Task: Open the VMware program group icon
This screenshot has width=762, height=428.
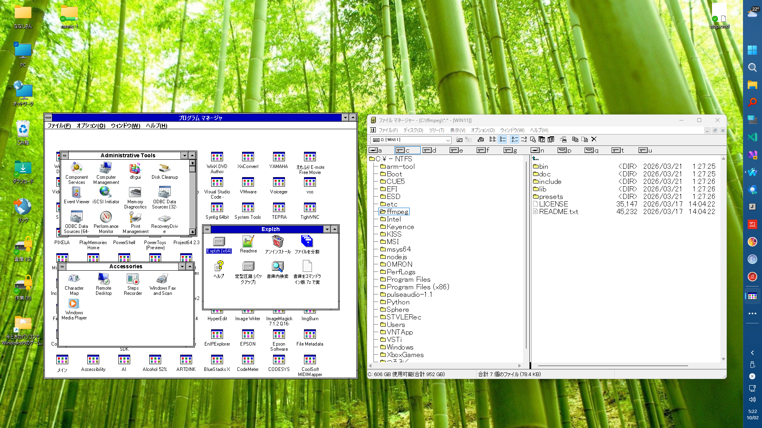Action: pos(248,186)
